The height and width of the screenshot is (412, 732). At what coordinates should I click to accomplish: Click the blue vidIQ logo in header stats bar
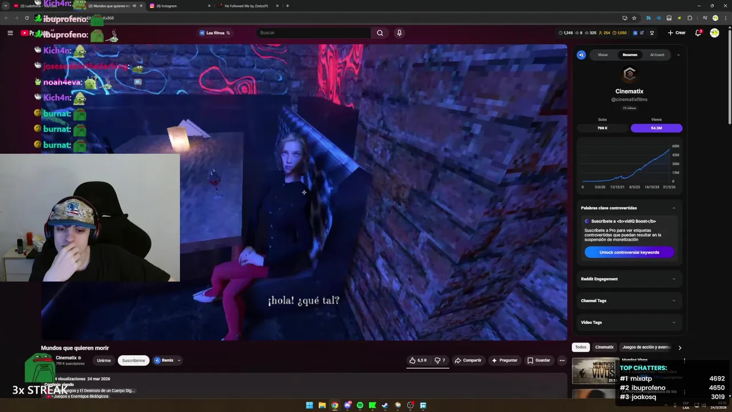point(635,33)
